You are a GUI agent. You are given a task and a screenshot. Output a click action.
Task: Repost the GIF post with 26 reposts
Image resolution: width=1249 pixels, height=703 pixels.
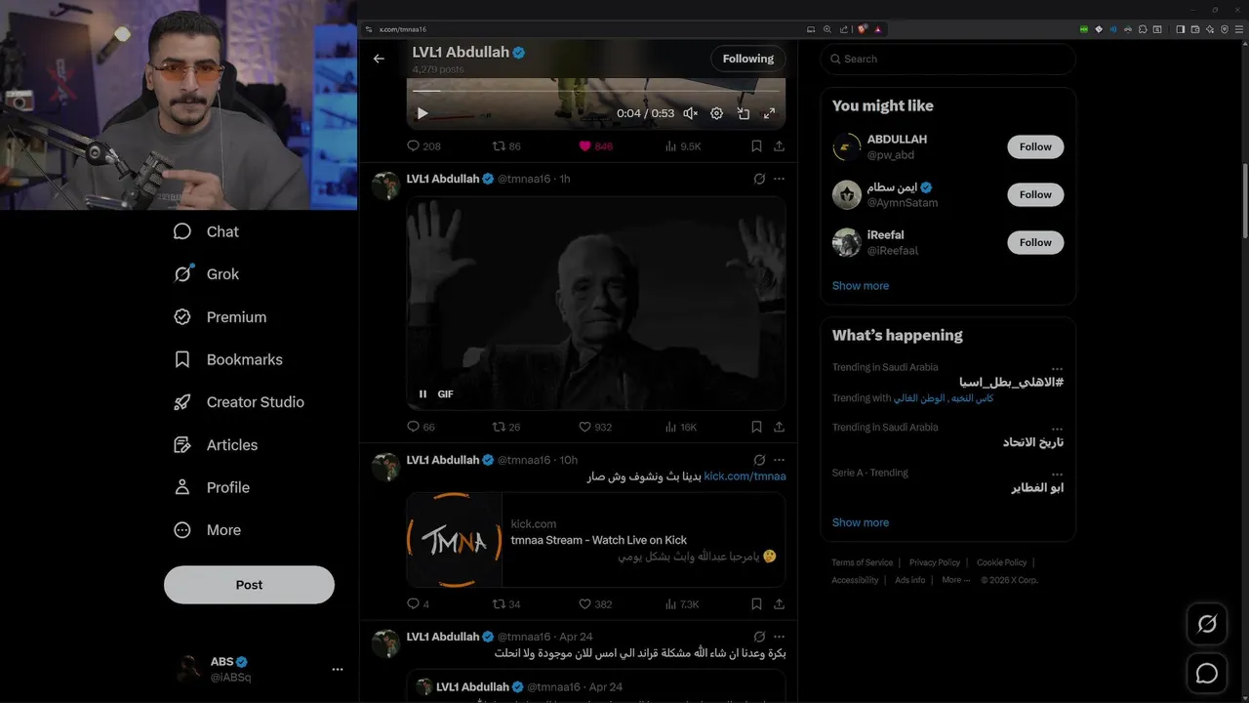(506, 427)
